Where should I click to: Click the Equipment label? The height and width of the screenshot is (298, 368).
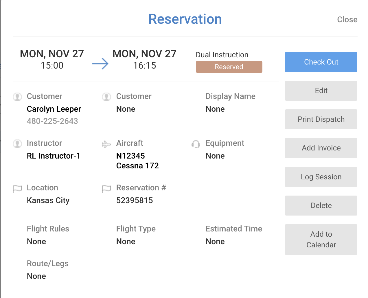tap(225, 143)
